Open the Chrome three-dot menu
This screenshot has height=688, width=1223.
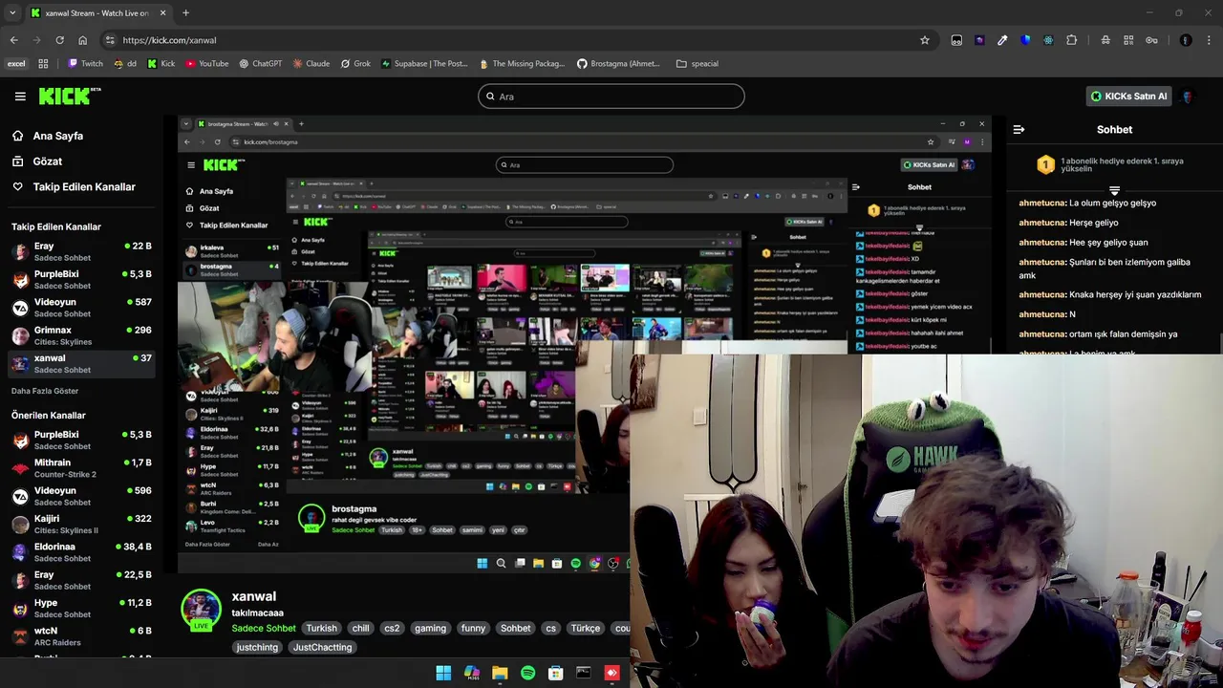click(x=1210, y=40)
